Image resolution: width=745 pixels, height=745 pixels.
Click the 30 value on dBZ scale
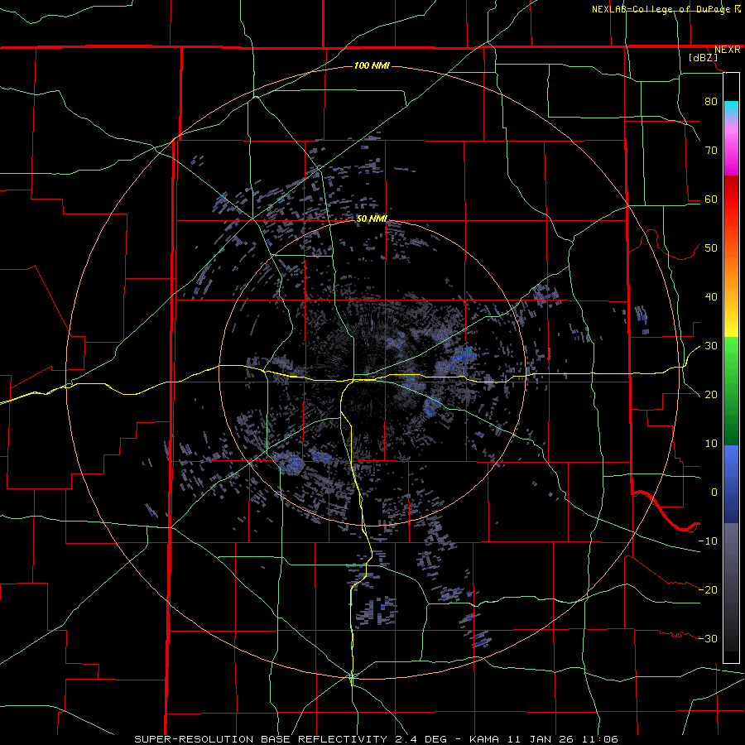click(711, 346)
